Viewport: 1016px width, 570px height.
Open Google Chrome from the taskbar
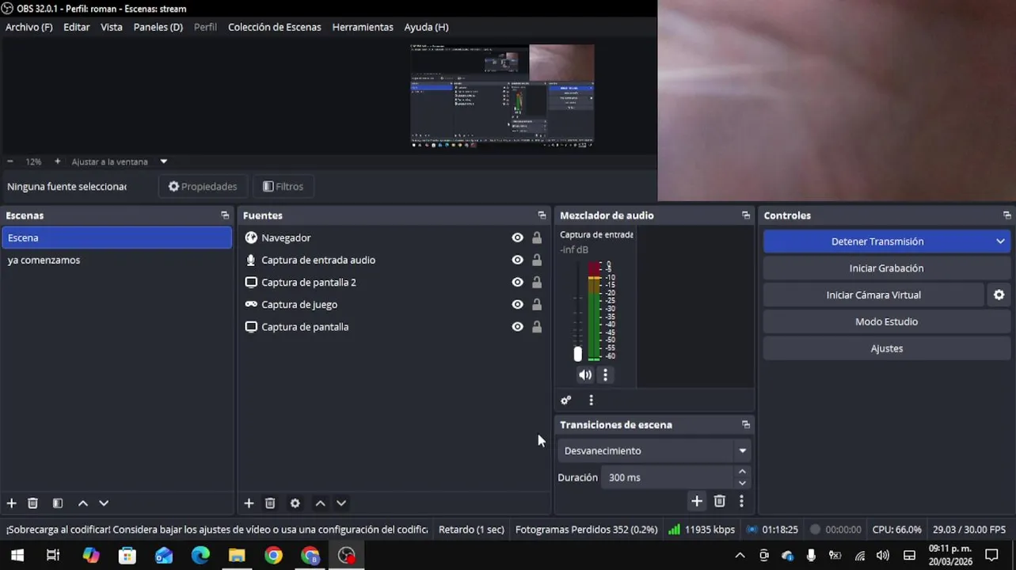click(273, 556)
